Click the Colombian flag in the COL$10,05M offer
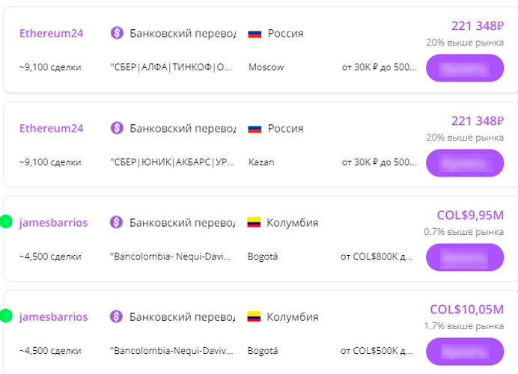Screen dimensions: 518x374 (x=255, y=316)
